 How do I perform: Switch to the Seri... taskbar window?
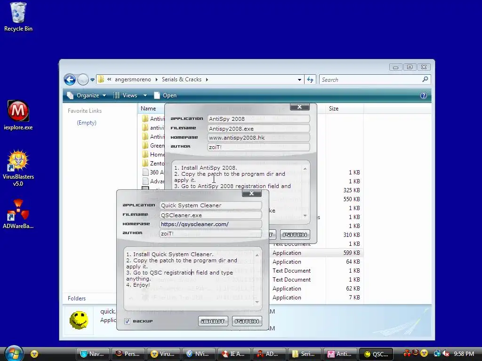click(305, 354)
